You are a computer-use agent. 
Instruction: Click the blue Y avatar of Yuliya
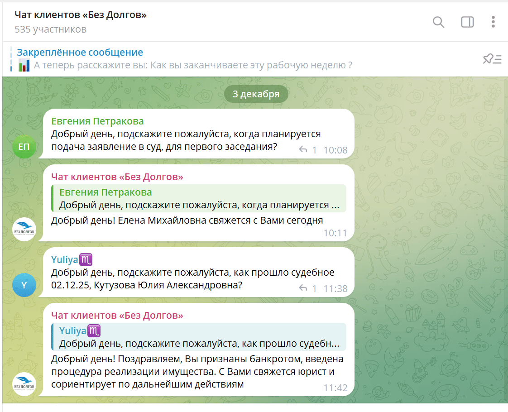pos(24,285)
